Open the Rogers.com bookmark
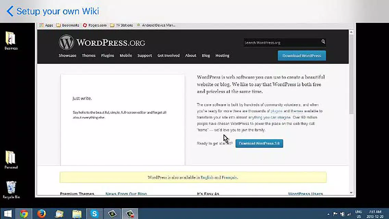Viewport: 389px width, 219px height. click(x=95, y=25)
